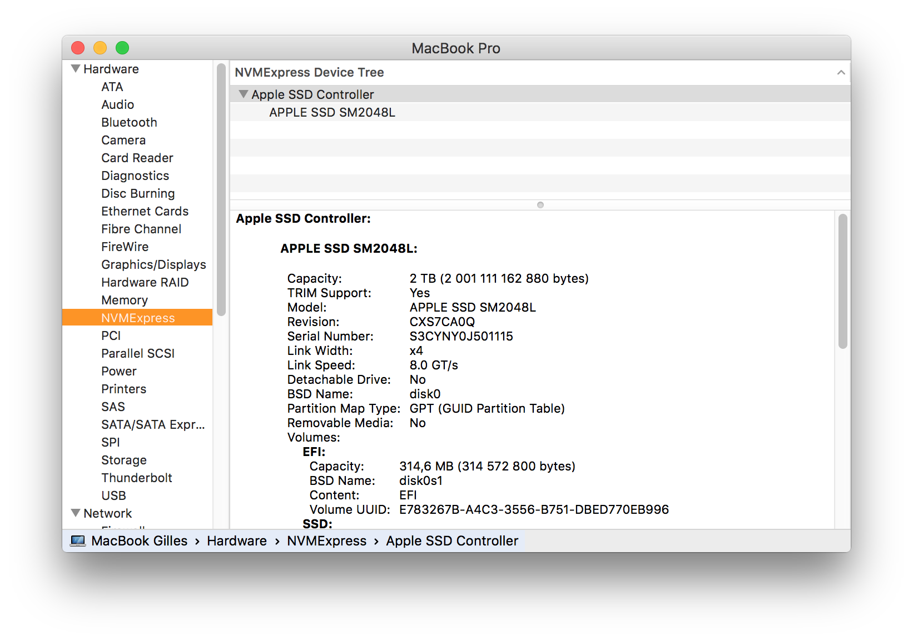
Task: Open Parallel SCSI section
Action: (x=138, y=353)
